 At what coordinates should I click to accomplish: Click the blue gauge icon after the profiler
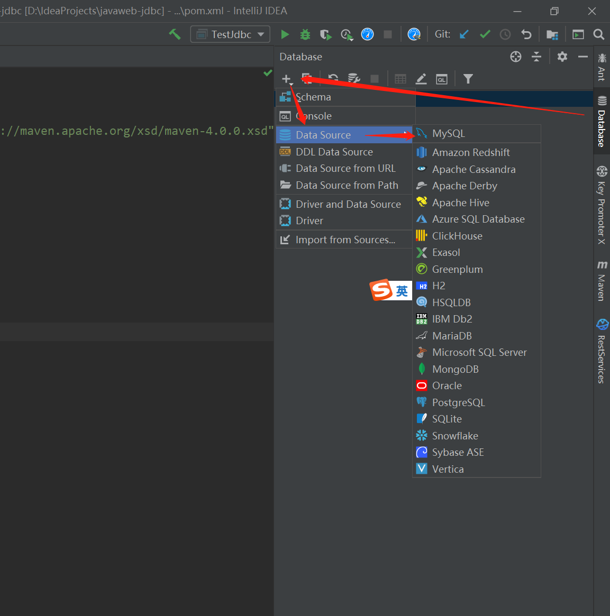pyautogui.click(x=367, y=34)
